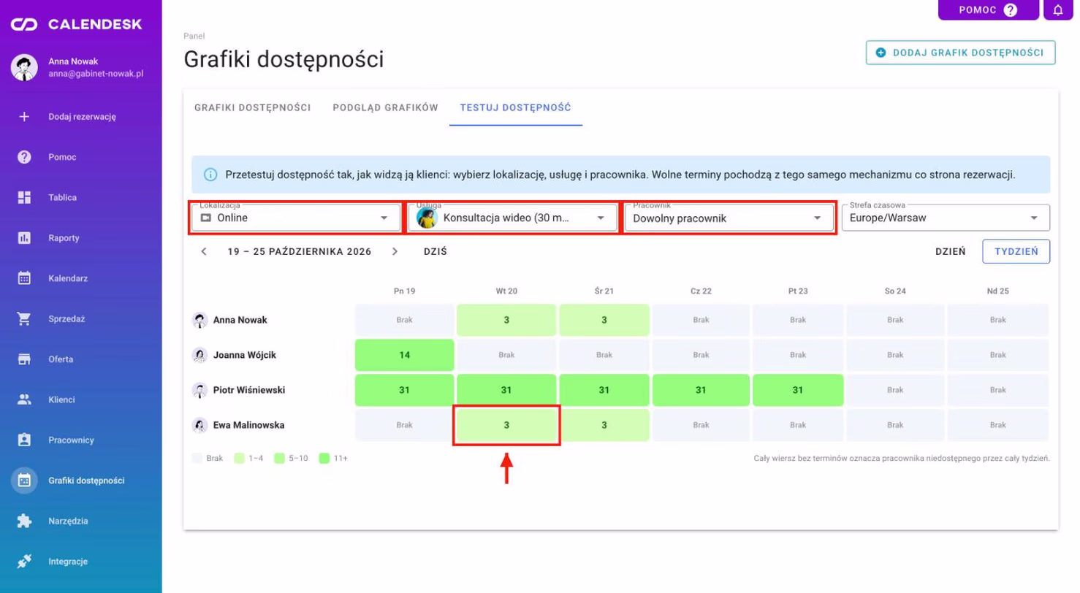The width and height of the screenshot is (1080, 593).
Task: Select Piotr Wiśniewski's Pt 23 cell
Action: (x=798, y=390)
